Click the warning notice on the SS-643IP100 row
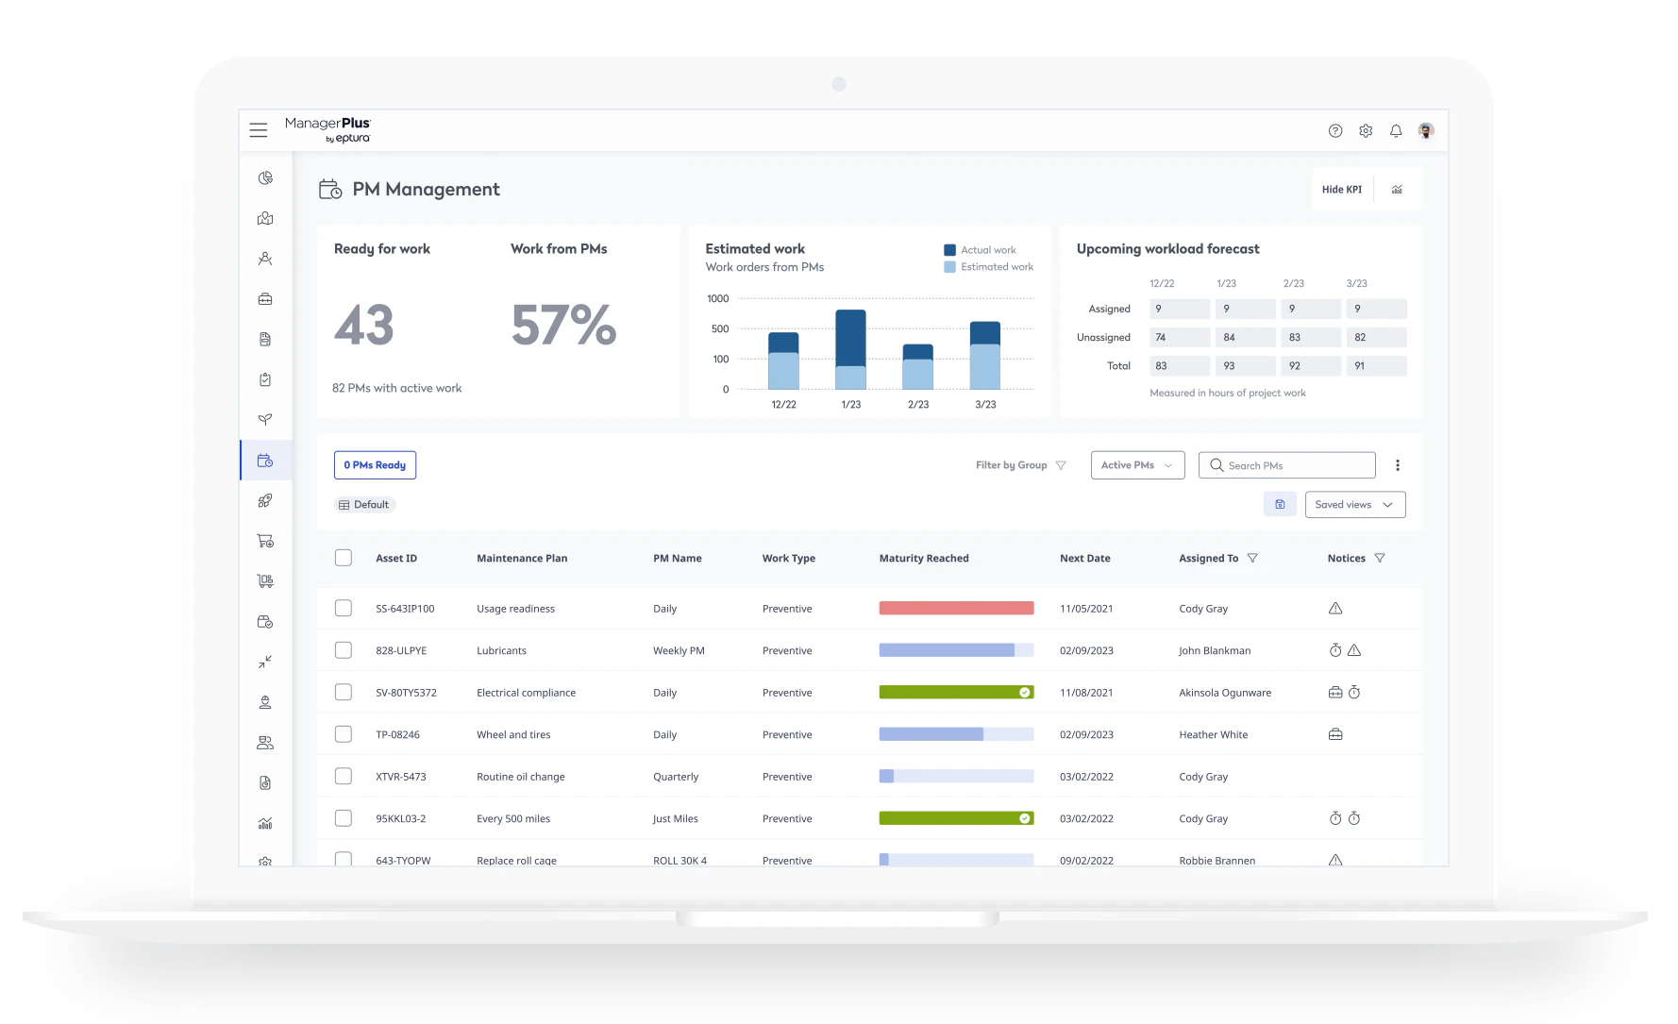Image resolution: width=1678 pixels, height=1024 pixels. pos(1335,608)
